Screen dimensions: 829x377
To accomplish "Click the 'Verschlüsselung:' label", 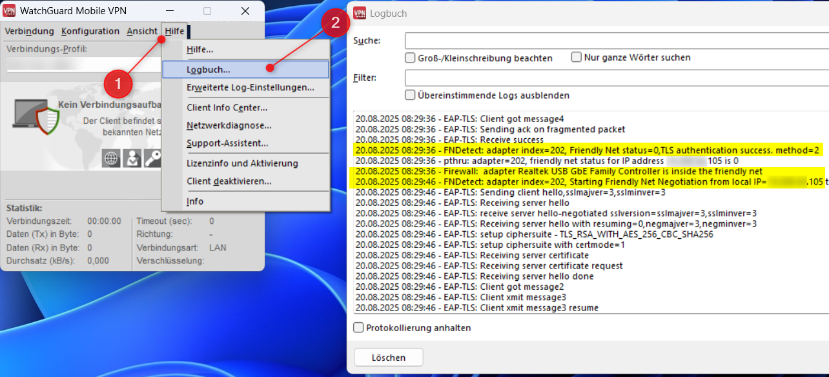I will 170,261.
